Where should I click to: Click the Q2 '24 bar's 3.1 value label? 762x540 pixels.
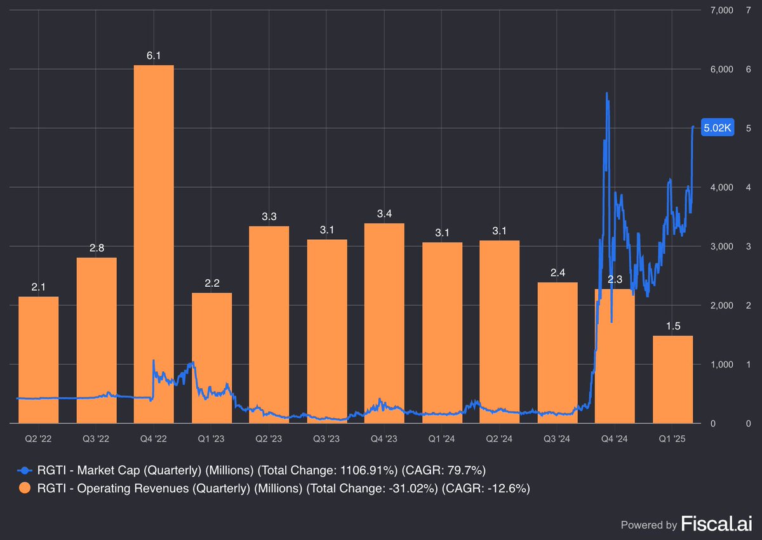pyautogui.click(x=500, y=231)
